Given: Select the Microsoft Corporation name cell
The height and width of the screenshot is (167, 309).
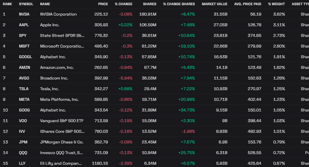Looking at the screenshot, I should click(62, 46).
